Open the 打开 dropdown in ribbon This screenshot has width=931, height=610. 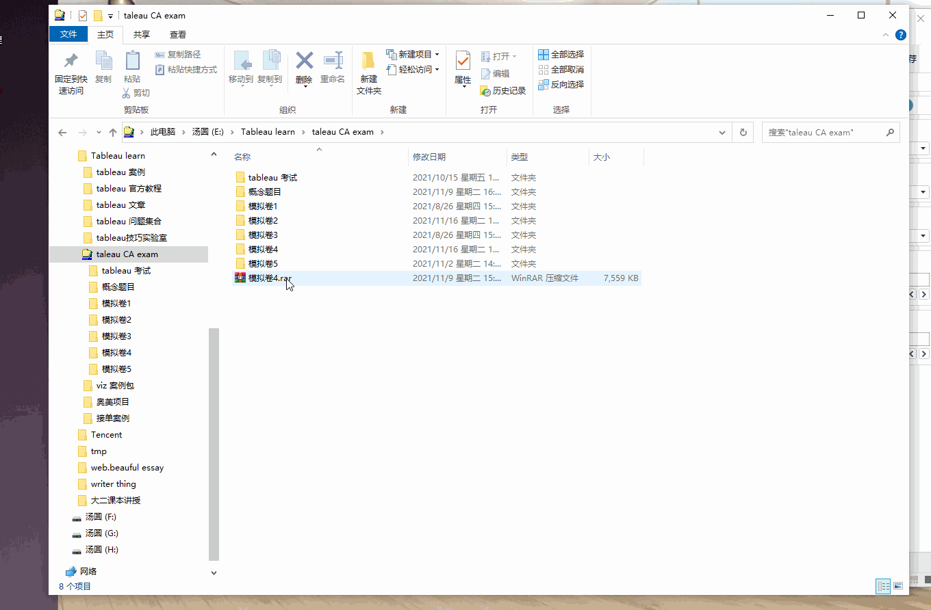pos(499,57)
